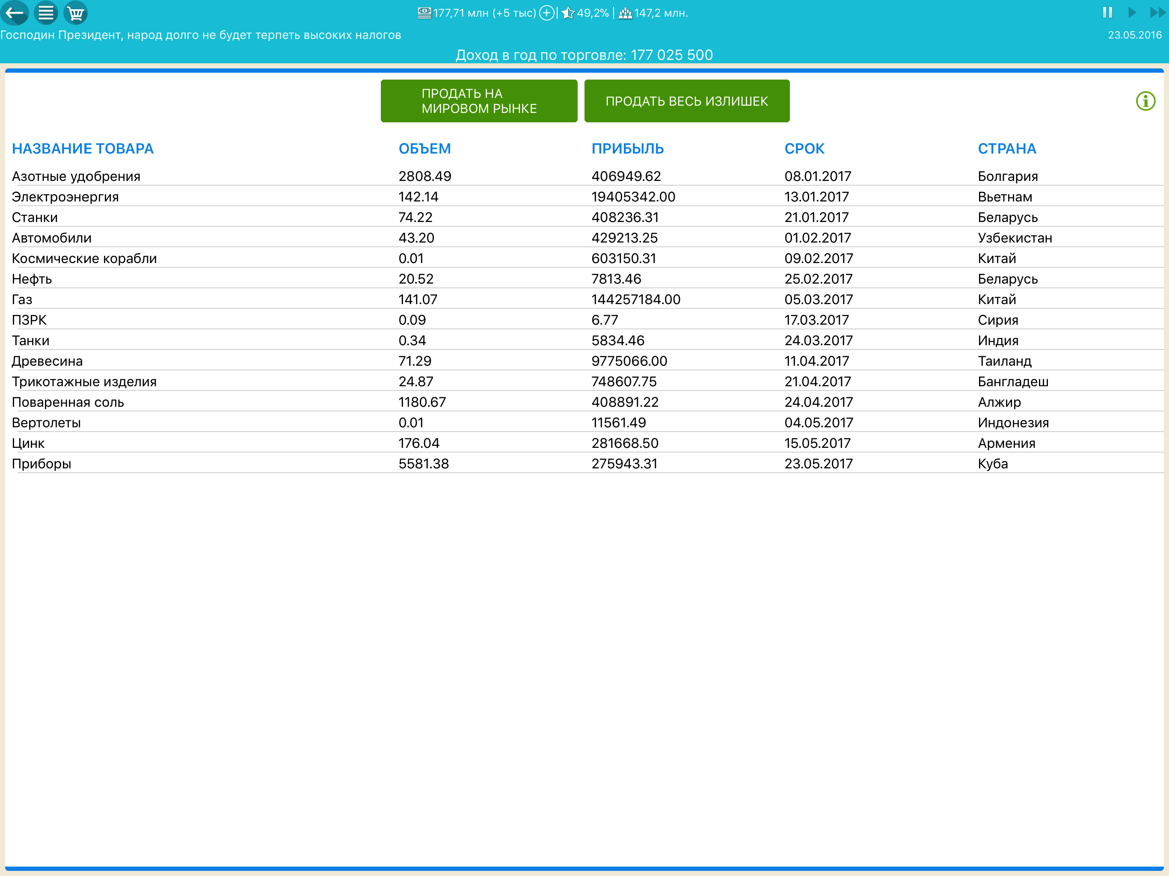The width and height of the screenshot is (1169, 876).
Task: Sort by НАЗВАНИЕ ТОВАРА column header
Action: coord(83,148)
